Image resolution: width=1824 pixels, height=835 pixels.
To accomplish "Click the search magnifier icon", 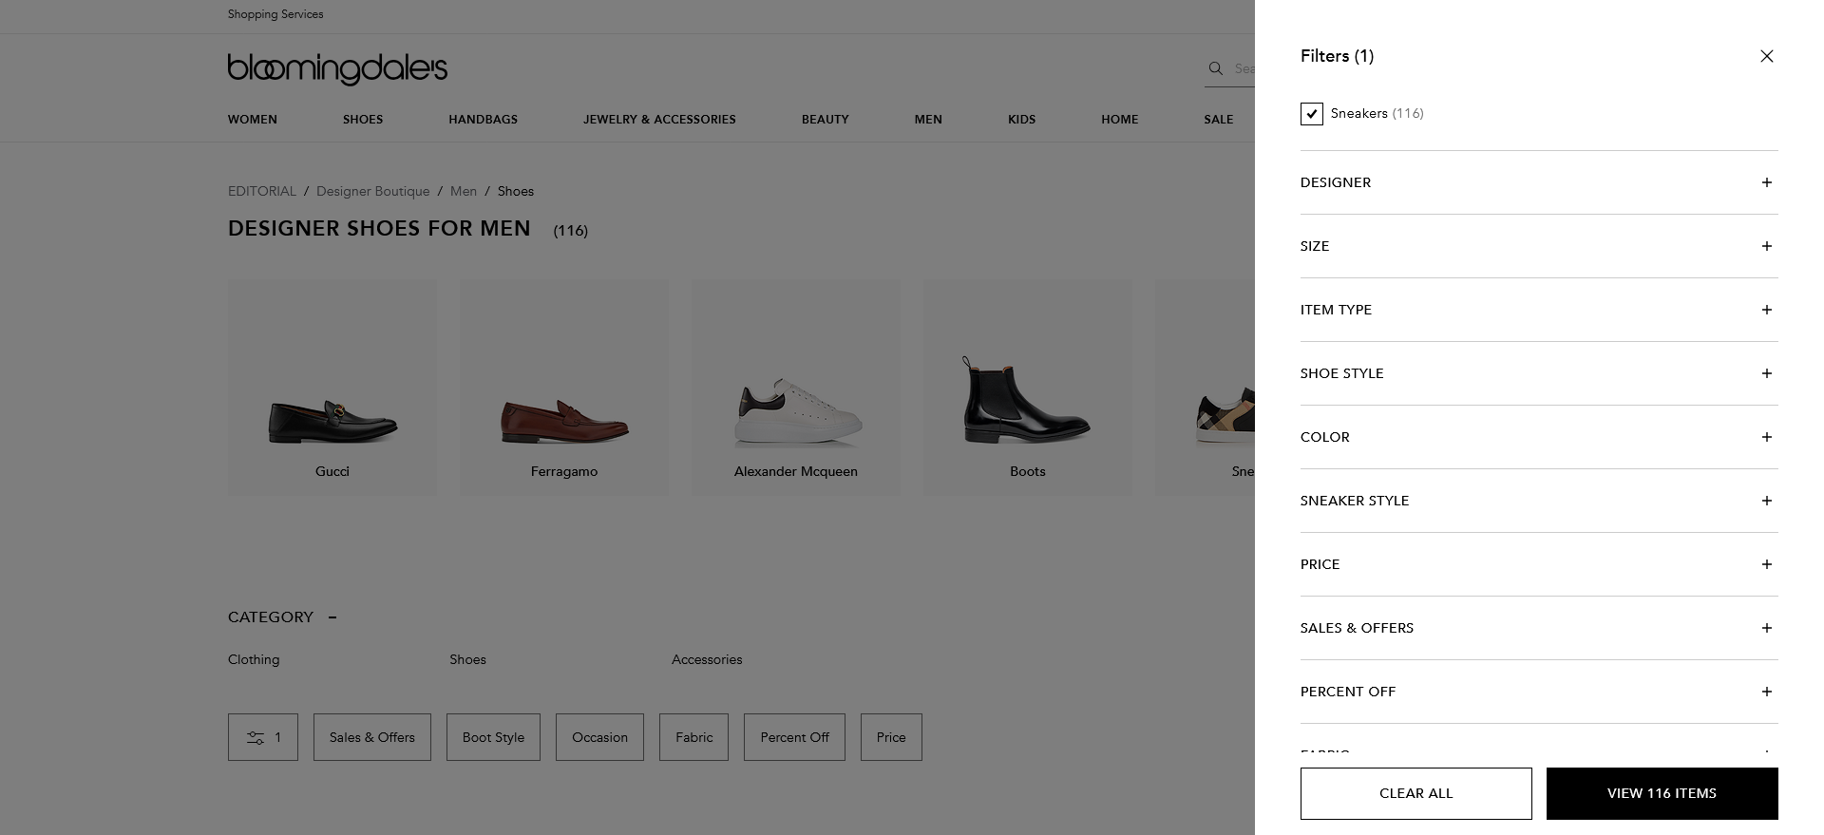I will click(1215, 68).
